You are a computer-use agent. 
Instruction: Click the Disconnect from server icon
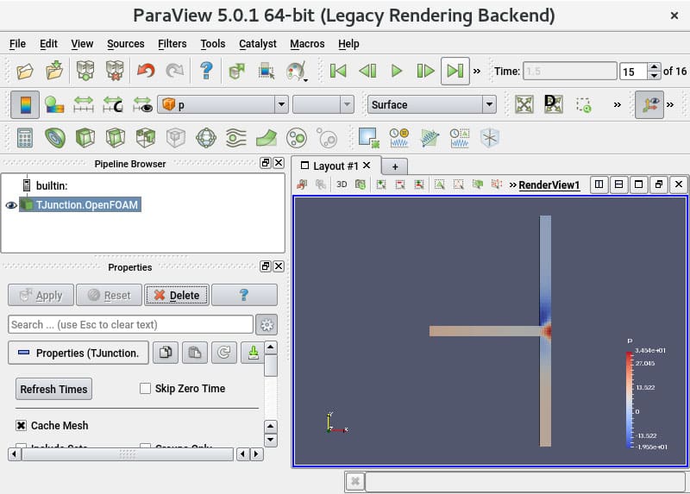[x=115, y=71]
